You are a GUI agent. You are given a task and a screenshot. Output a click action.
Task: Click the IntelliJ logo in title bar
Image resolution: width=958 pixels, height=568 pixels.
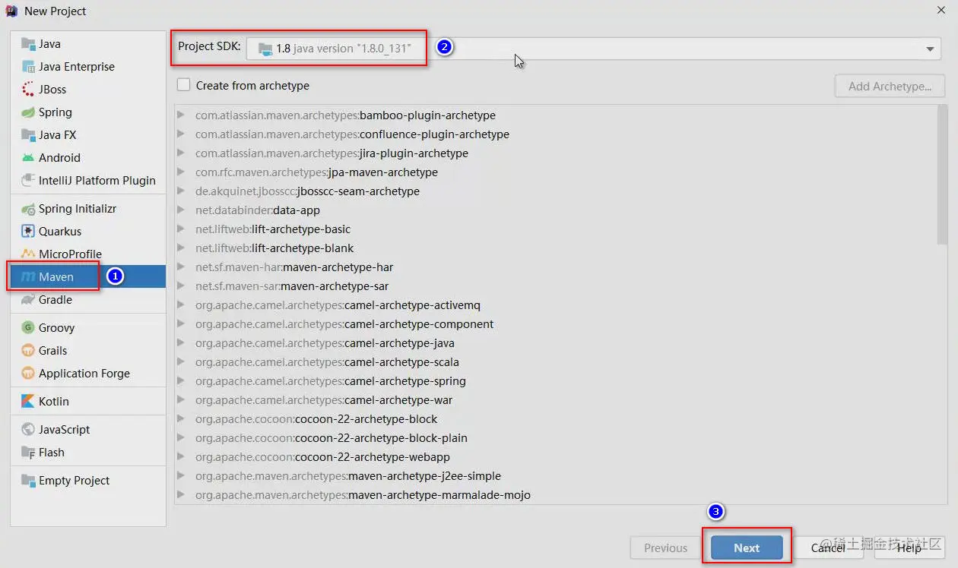12,11
